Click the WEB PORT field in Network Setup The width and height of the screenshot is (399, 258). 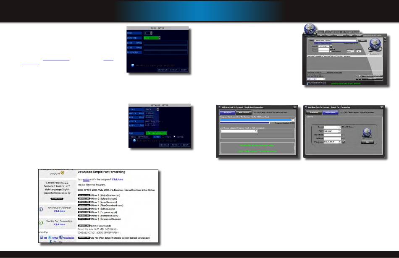click(x=150, y=117)
